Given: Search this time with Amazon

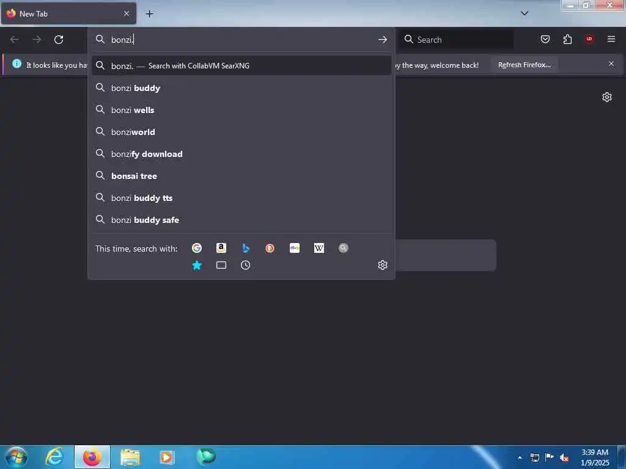Looking at the screenshot, I should click(221, 248).
